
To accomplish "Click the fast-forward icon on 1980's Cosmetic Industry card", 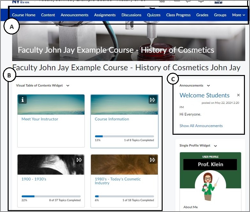I will (x=152, y=160).
